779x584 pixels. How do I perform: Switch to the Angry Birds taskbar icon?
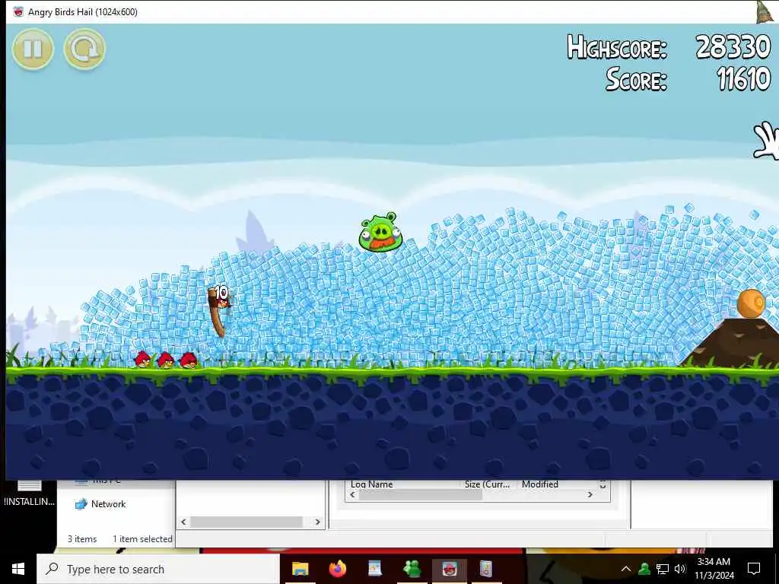click(x=449, y=569)
